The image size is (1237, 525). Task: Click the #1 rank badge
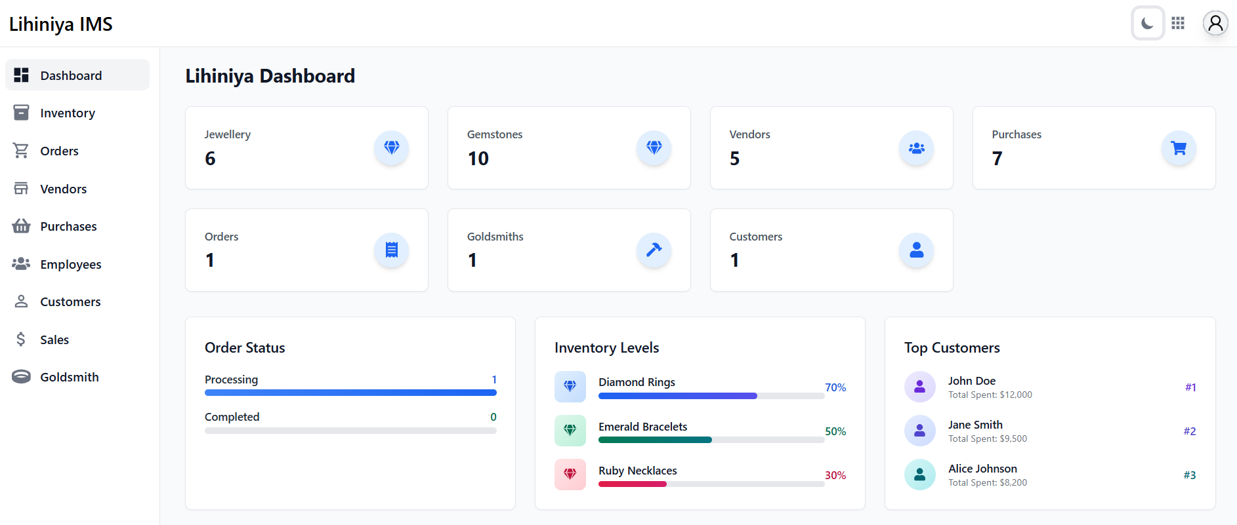click(1190, 387)
